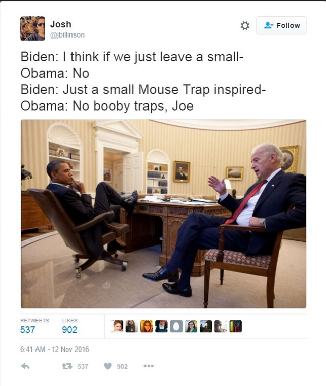Open the Josh display name link

(61, 24)
